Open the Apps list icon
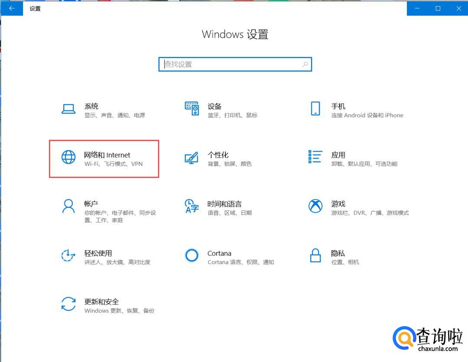 tap(315, 157)
